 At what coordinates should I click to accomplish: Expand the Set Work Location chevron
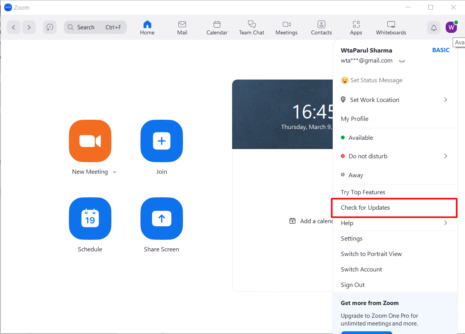[x=446, y=100]
